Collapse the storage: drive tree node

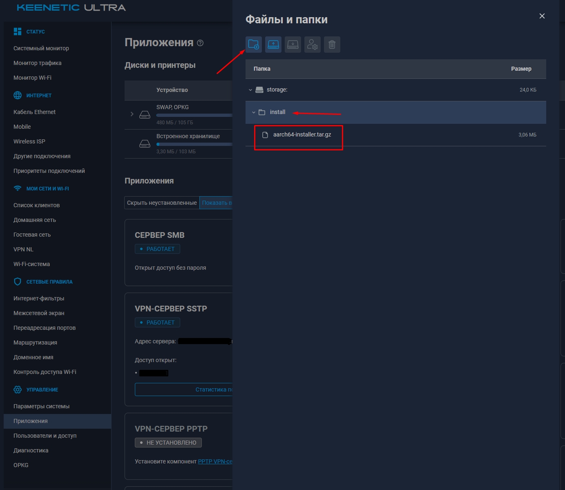(x=250, y=89)
